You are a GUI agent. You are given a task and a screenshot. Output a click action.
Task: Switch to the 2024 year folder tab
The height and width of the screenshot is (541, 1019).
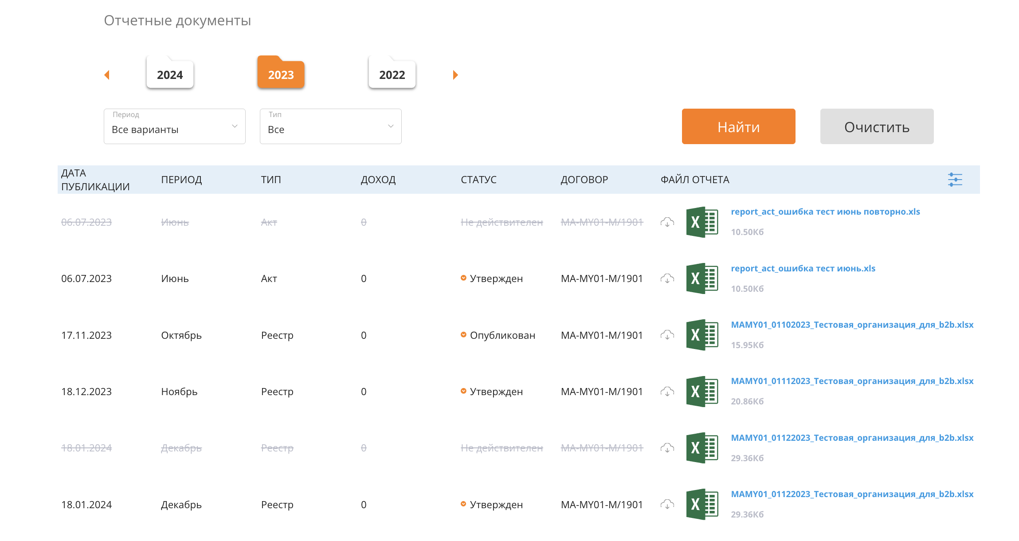170,74
